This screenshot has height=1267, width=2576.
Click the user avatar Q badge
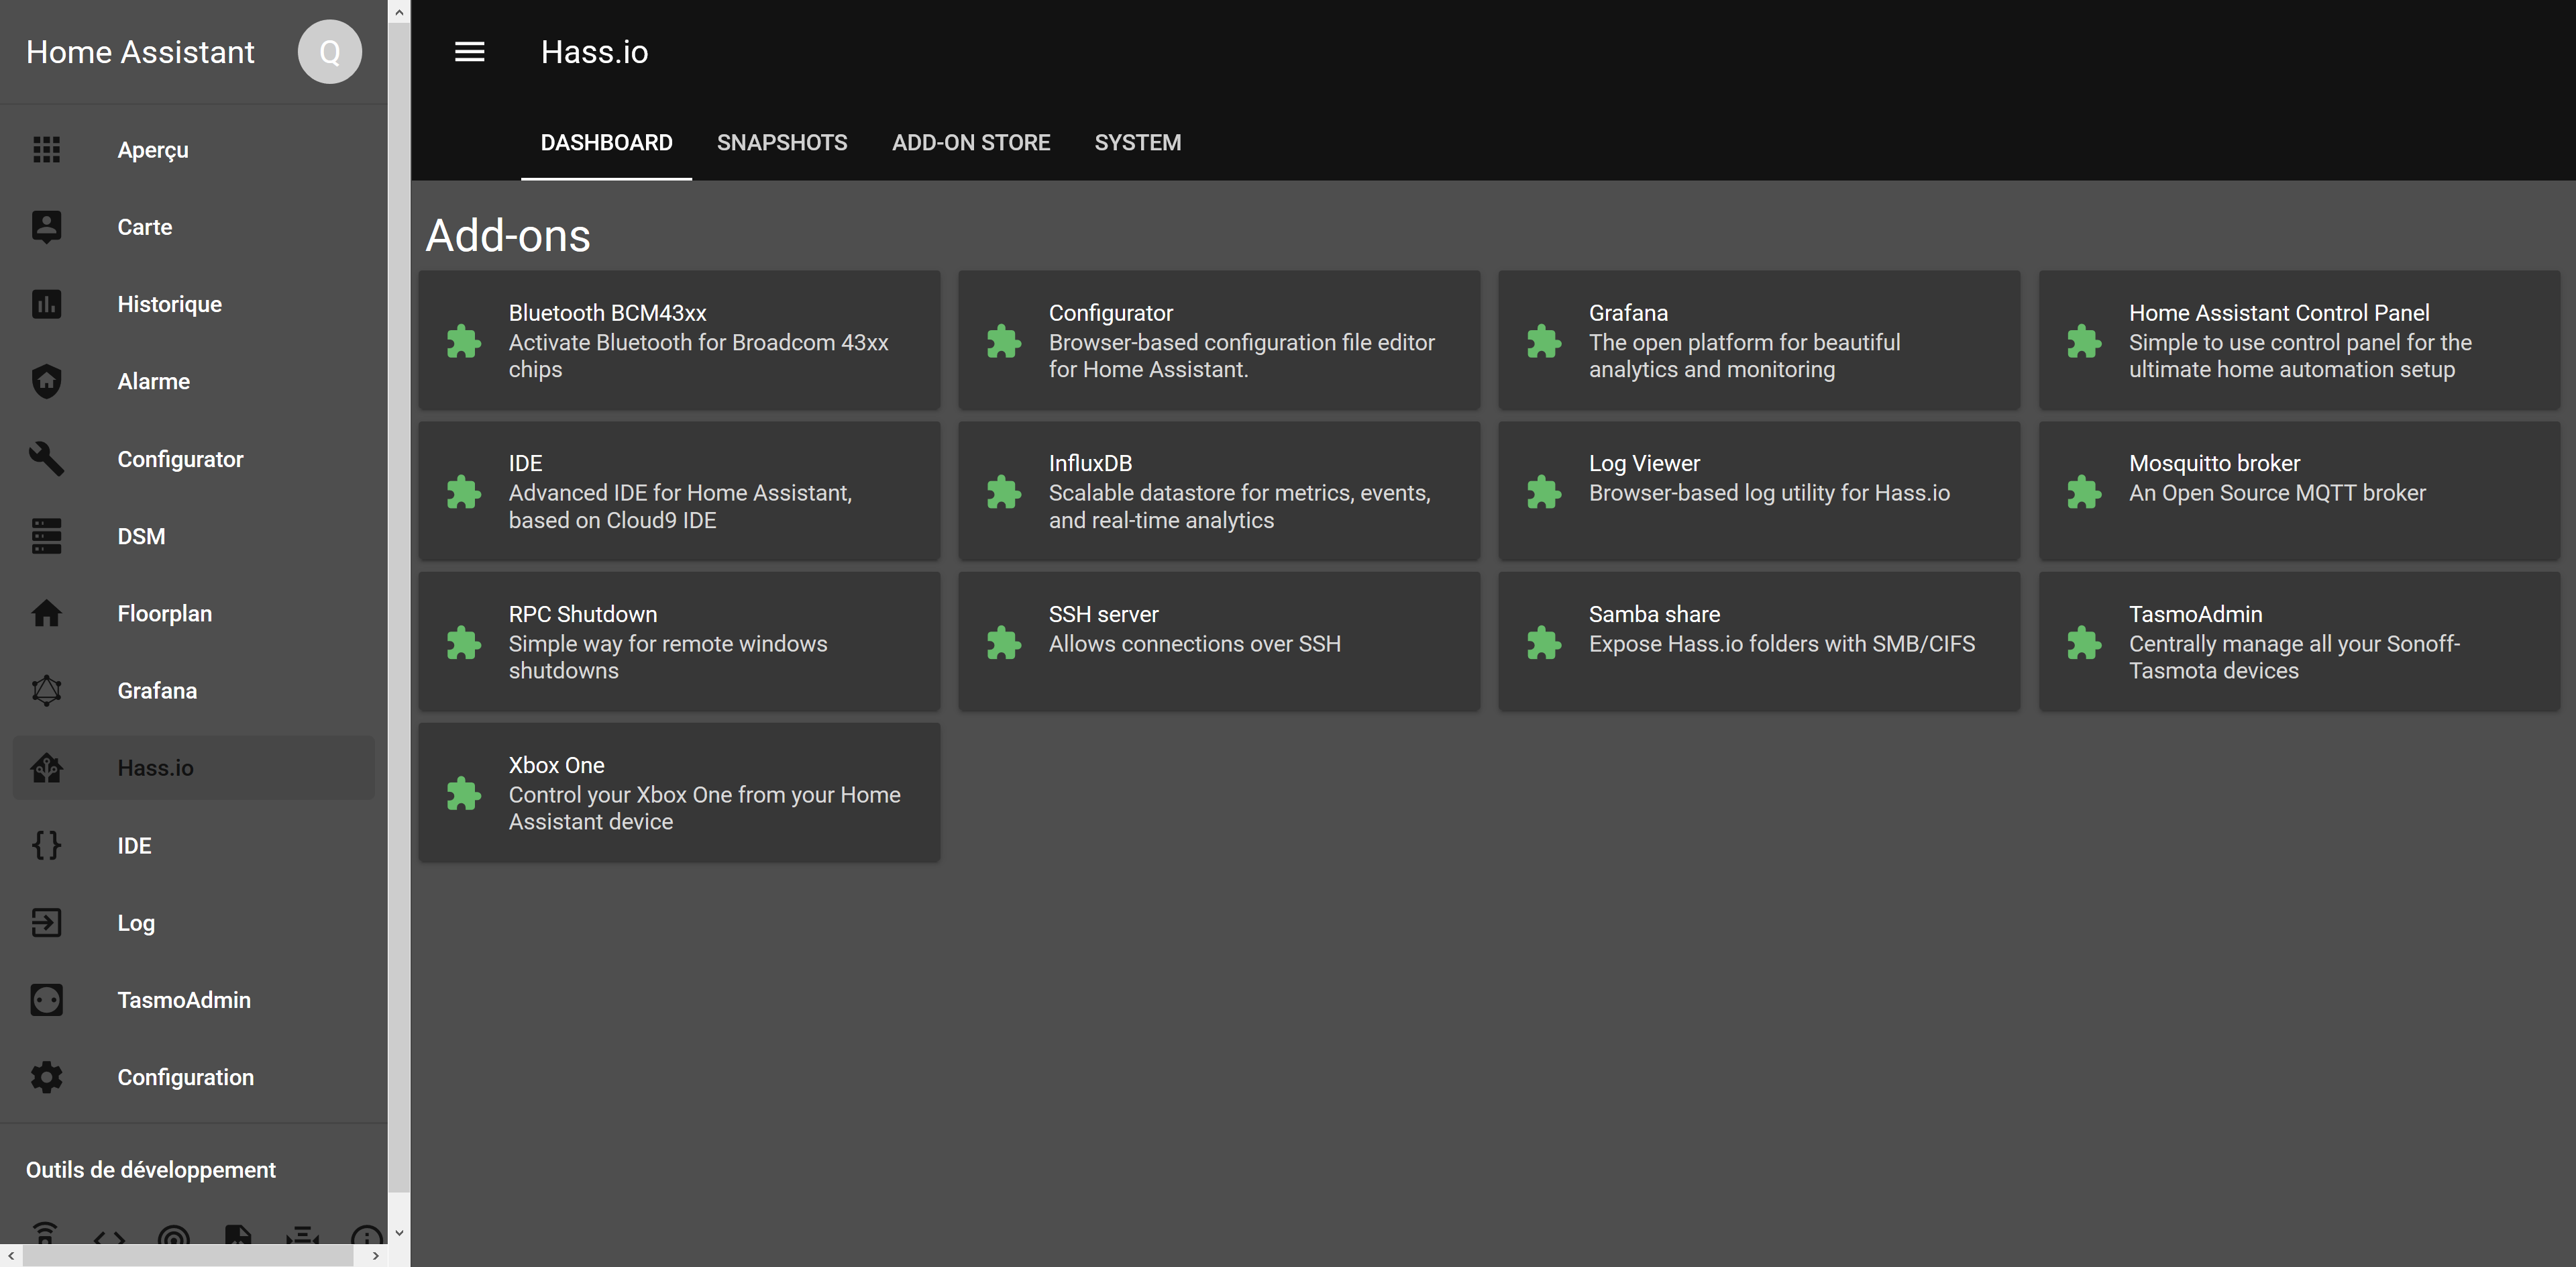coord(329,52)
